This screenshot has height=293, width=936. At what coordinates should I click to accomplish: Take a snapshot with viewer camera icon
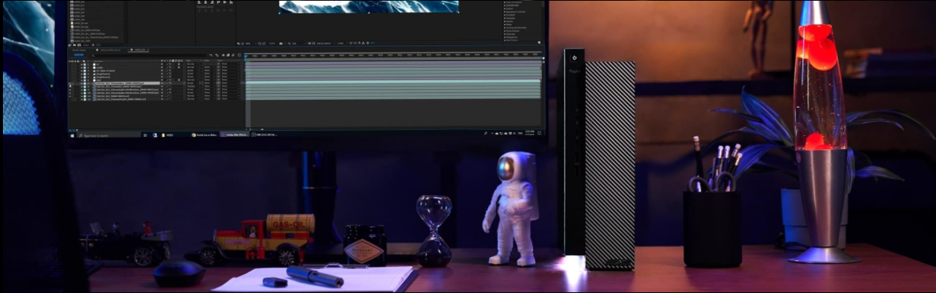[281, 43]
